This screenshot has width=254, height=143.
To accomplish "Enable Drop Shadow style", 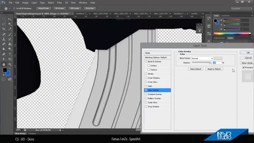I will point(146,106).
